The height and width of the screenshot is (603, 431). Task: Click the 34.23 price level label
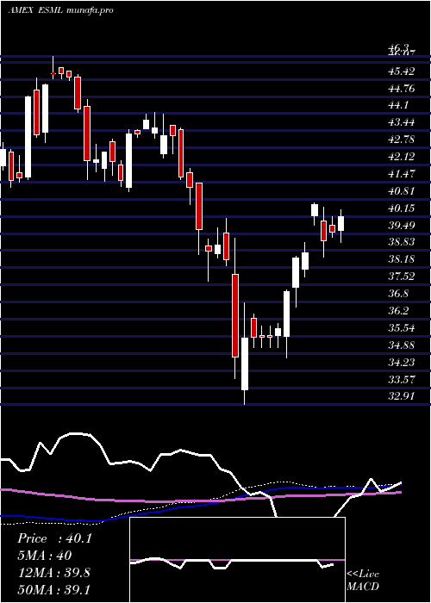(x=401, y=362)
